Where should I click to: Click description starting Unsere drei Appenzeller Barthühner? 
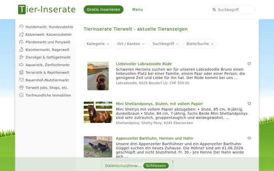tap(180, 150)
